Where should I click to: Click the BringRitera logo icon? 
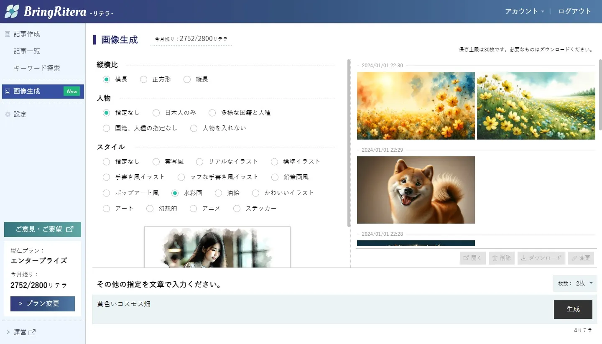point(12,11)
